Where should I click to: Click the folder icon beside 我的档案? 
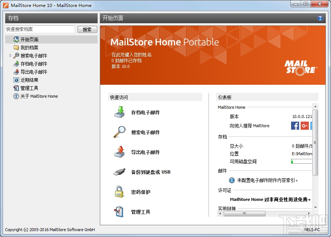[x=16, y=48]
